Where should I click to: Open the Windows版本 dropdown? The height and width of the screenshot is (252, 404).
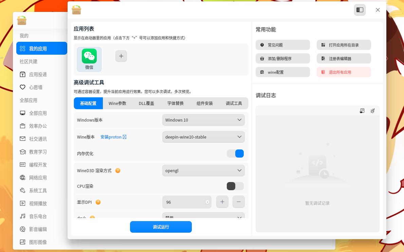click(x=203, y=120)
